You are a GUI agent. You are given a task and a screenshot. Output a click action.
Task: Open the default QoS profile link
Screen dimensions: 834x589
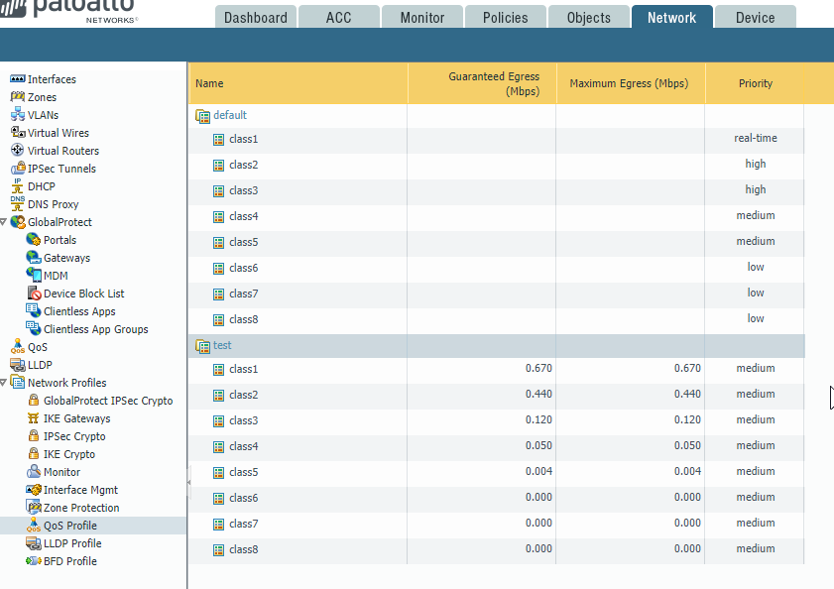(230, 115)
